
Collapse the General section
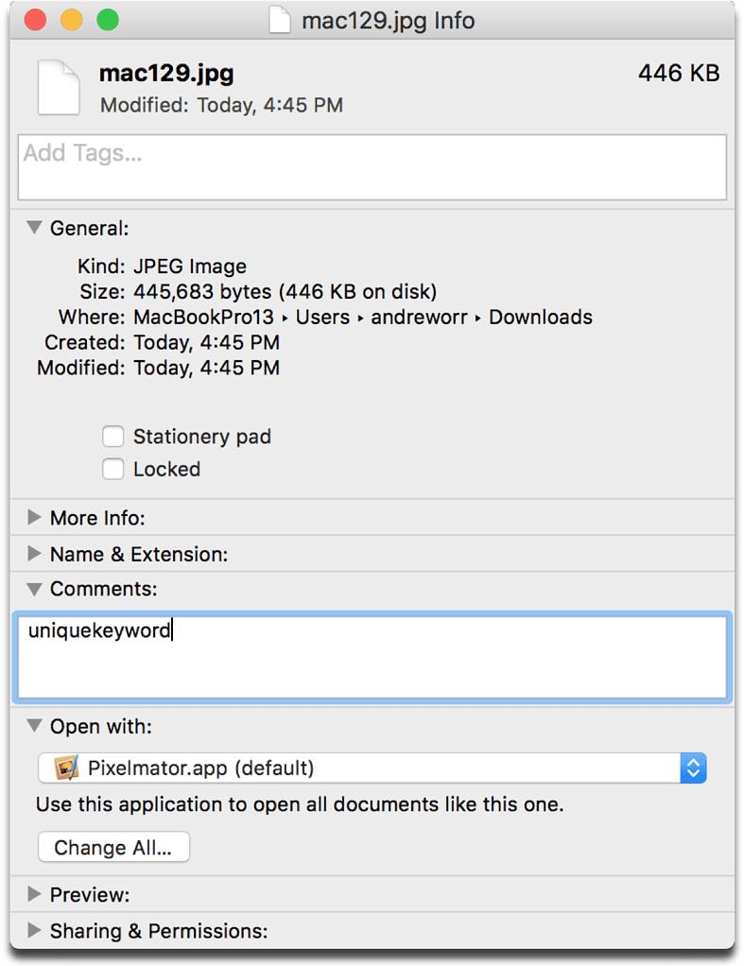34,228
